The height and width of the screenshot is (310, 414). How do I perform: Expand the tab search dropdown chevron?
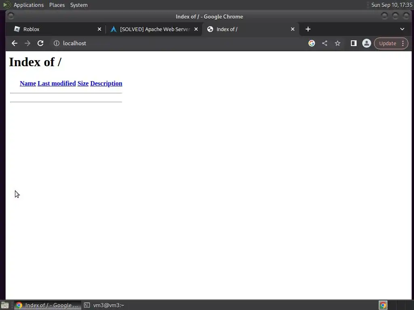tap(402, 29)
